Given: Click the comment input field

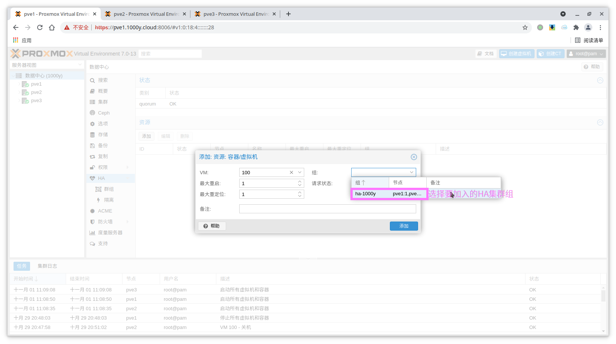Looking at the screenshot, I should [x=327, y=209].
